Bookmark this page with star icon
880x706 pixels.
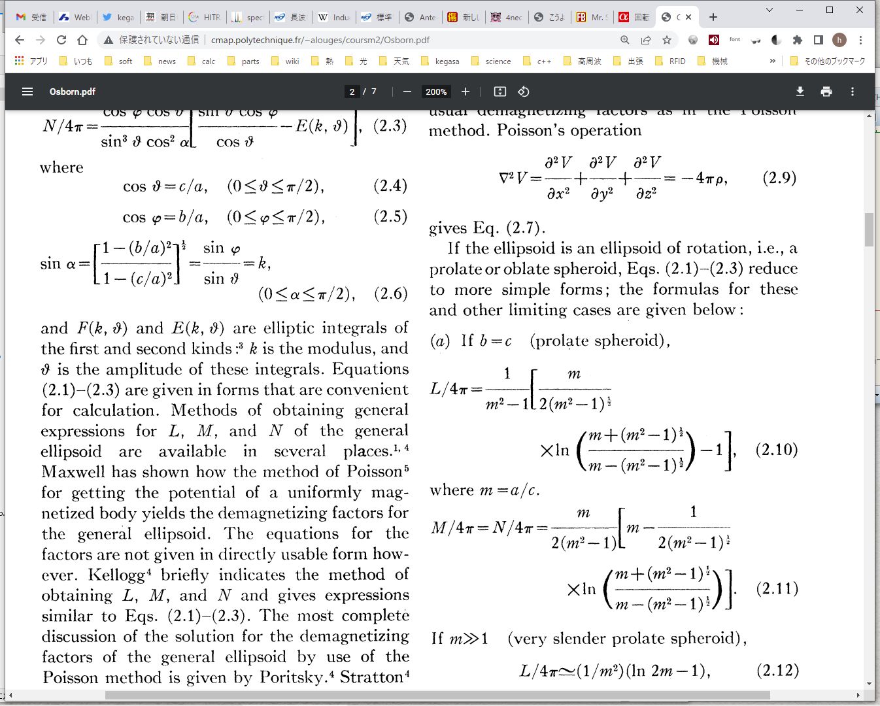point(667,40)
